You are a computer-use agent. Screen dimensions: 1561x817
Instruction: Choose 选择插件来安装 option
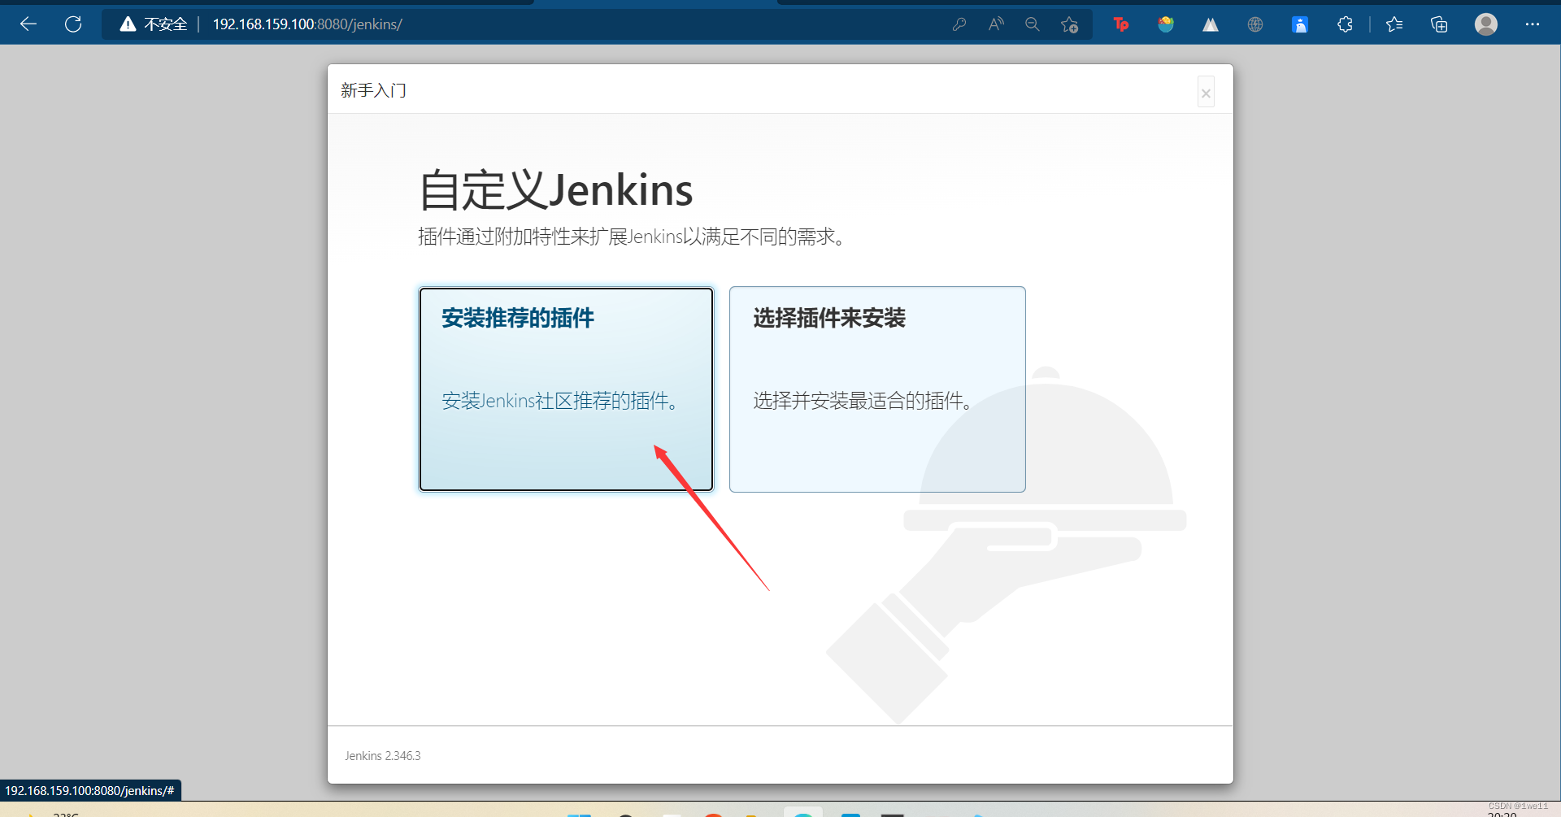click(877, 389)
